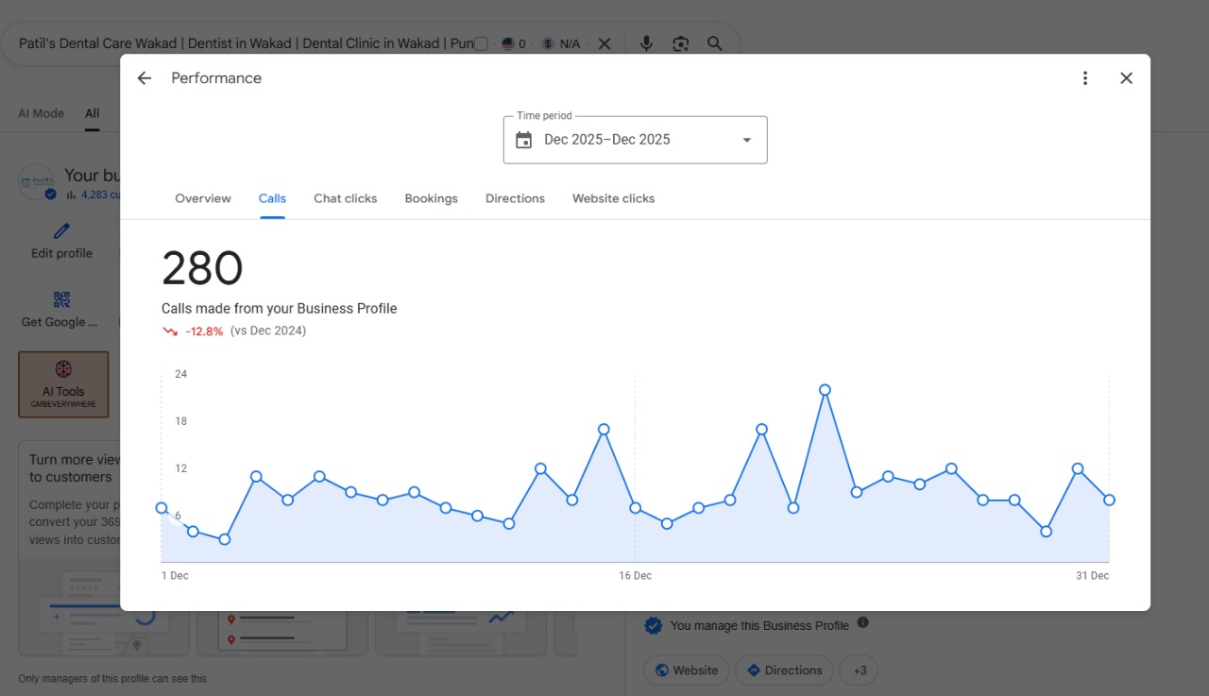Screen dimensions: 1209x696
Task: Open the three-dot more options menu
Action: click(x=1085, y=78)
